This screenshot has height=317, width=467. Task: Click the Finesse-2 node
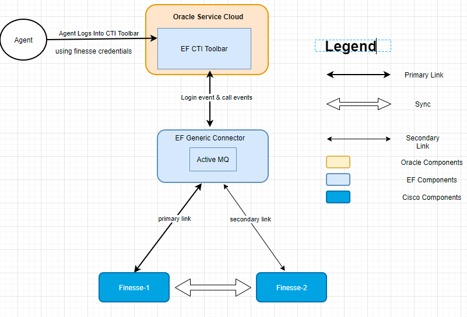click(291, 287)
